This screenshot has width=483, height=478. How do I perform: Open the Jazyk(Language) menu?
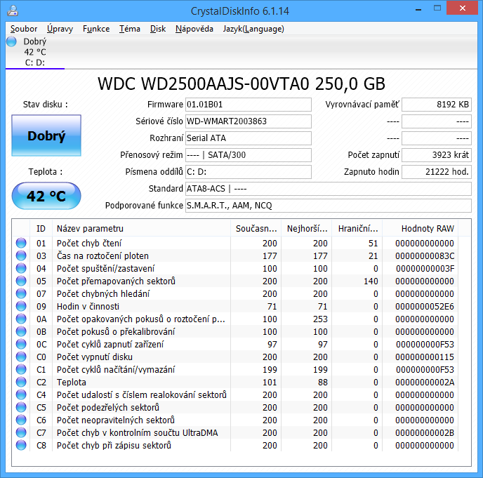[253, 29]
